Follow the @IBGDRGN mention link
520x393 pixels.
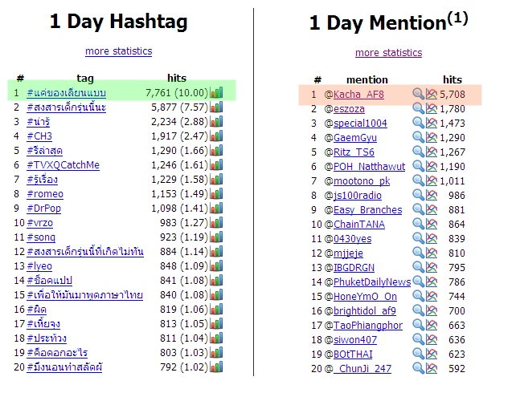[354, 268]
